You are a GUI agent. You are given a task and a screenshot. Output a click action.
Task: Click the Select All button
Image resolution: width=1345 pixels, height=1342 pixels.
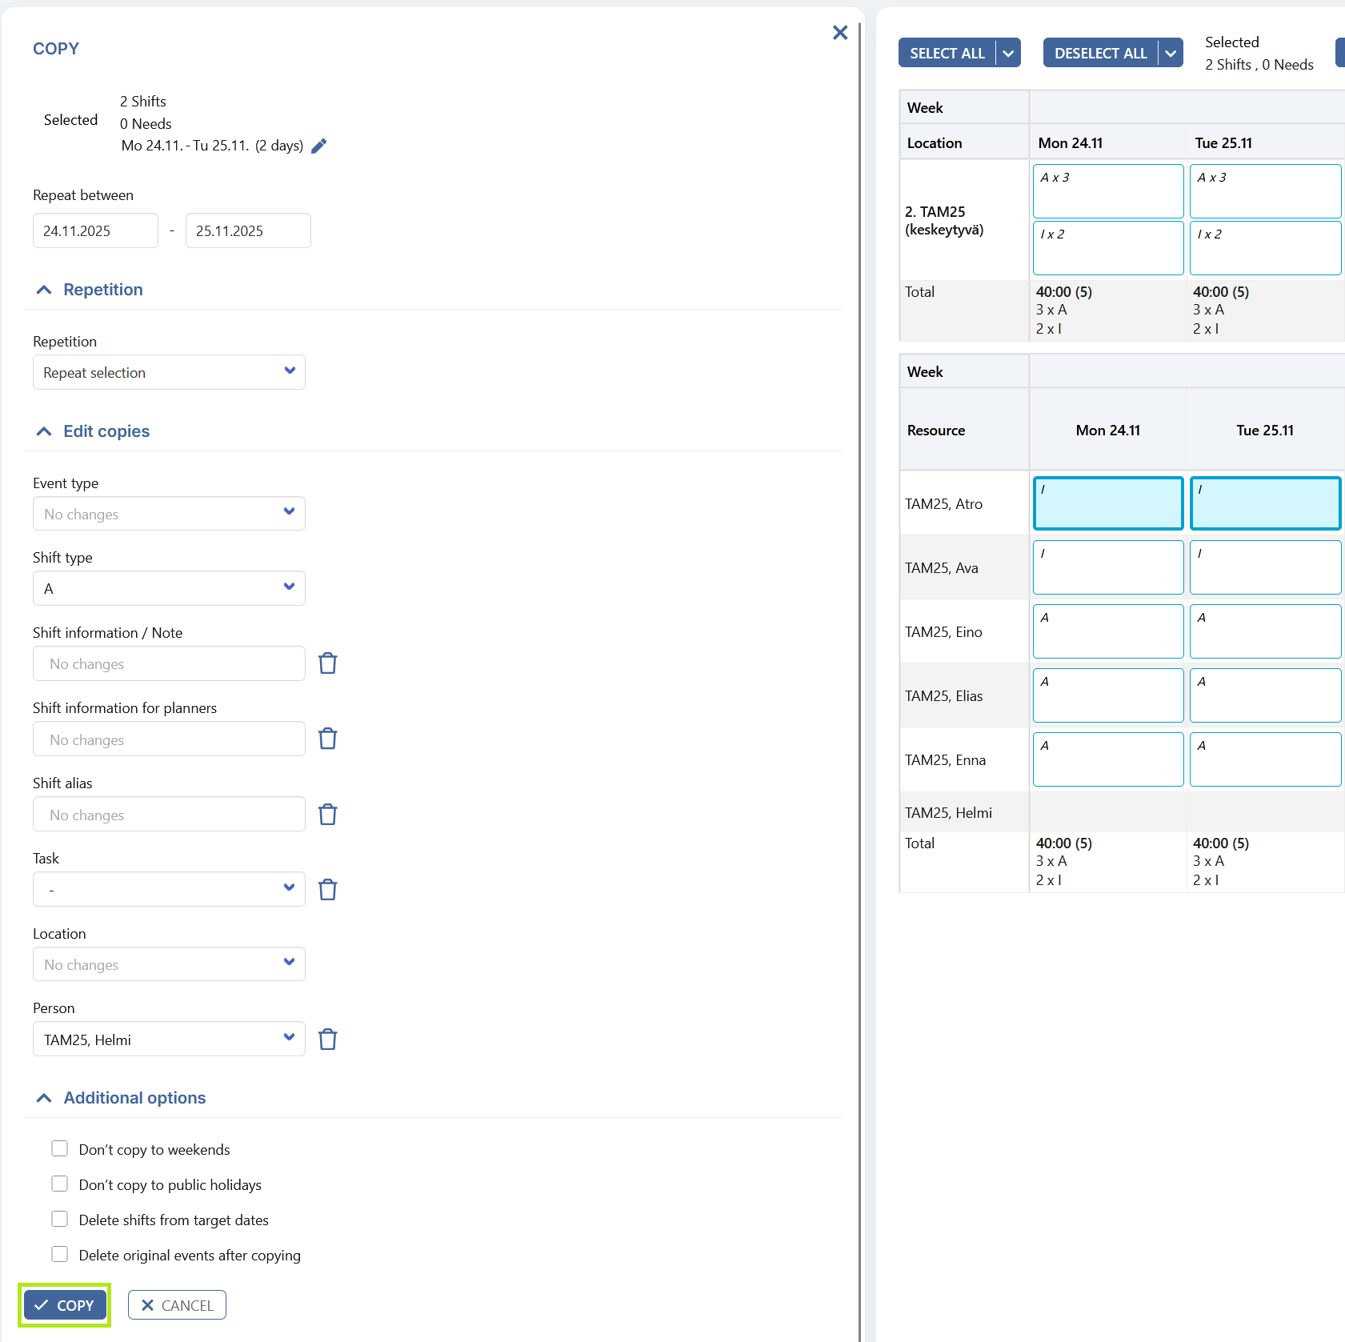pos(947,53)
